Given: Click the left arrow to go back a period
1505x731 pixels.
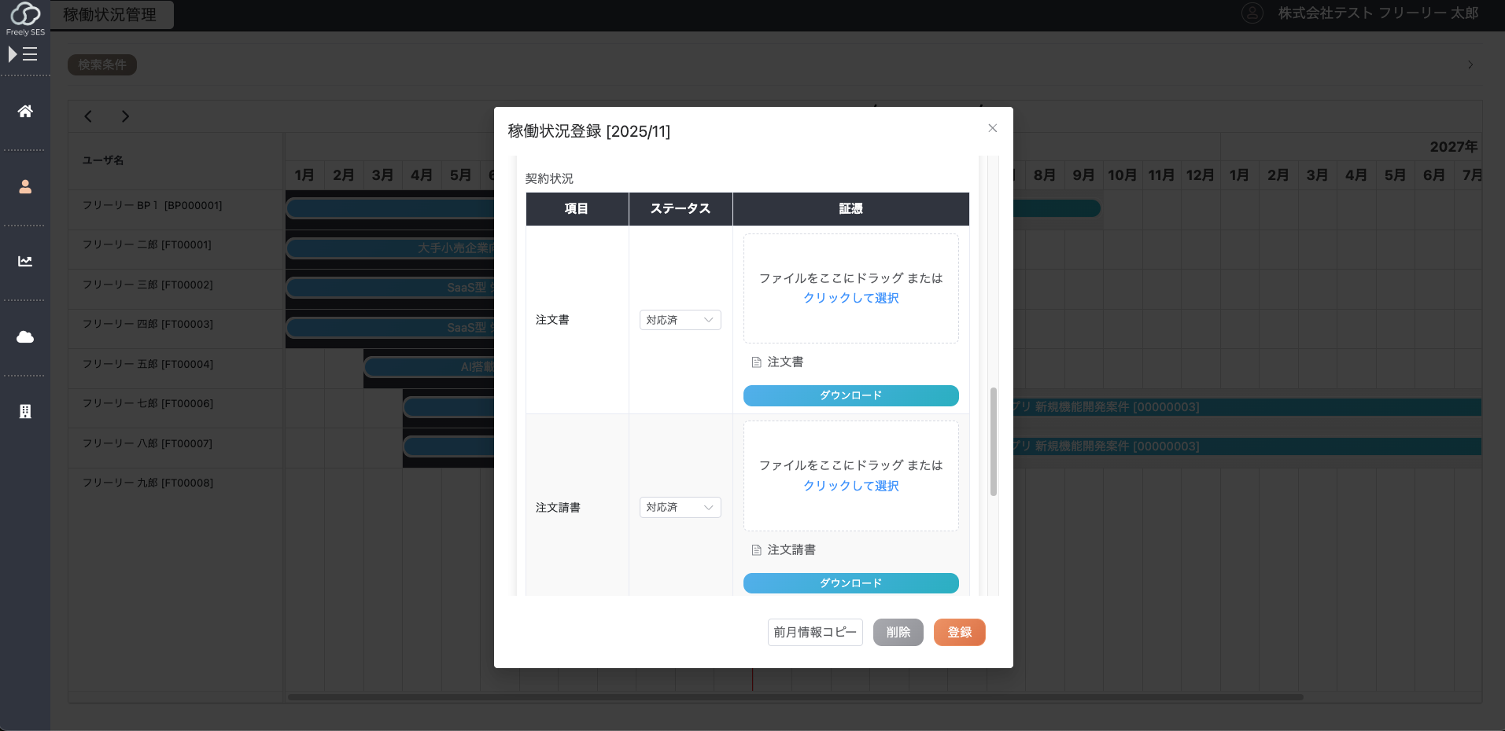Looking at the screenshot, I should point(88,116).
